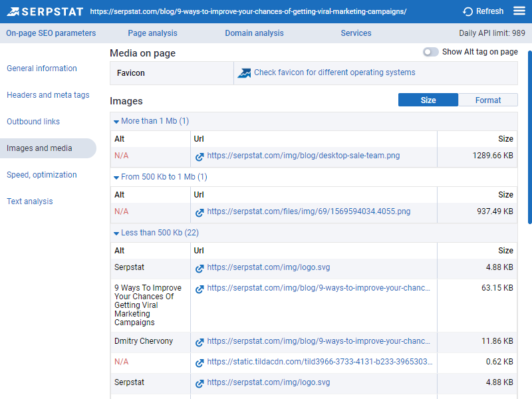This screenshot has width=532, height=399.
Task: Open the On-page SEO parameters tab
Action: 51,33
